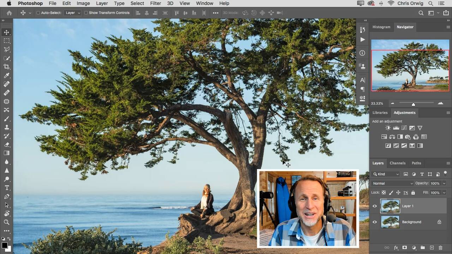
Task: Select the Horizontal Type tool
Action: (x=6, y=188)
